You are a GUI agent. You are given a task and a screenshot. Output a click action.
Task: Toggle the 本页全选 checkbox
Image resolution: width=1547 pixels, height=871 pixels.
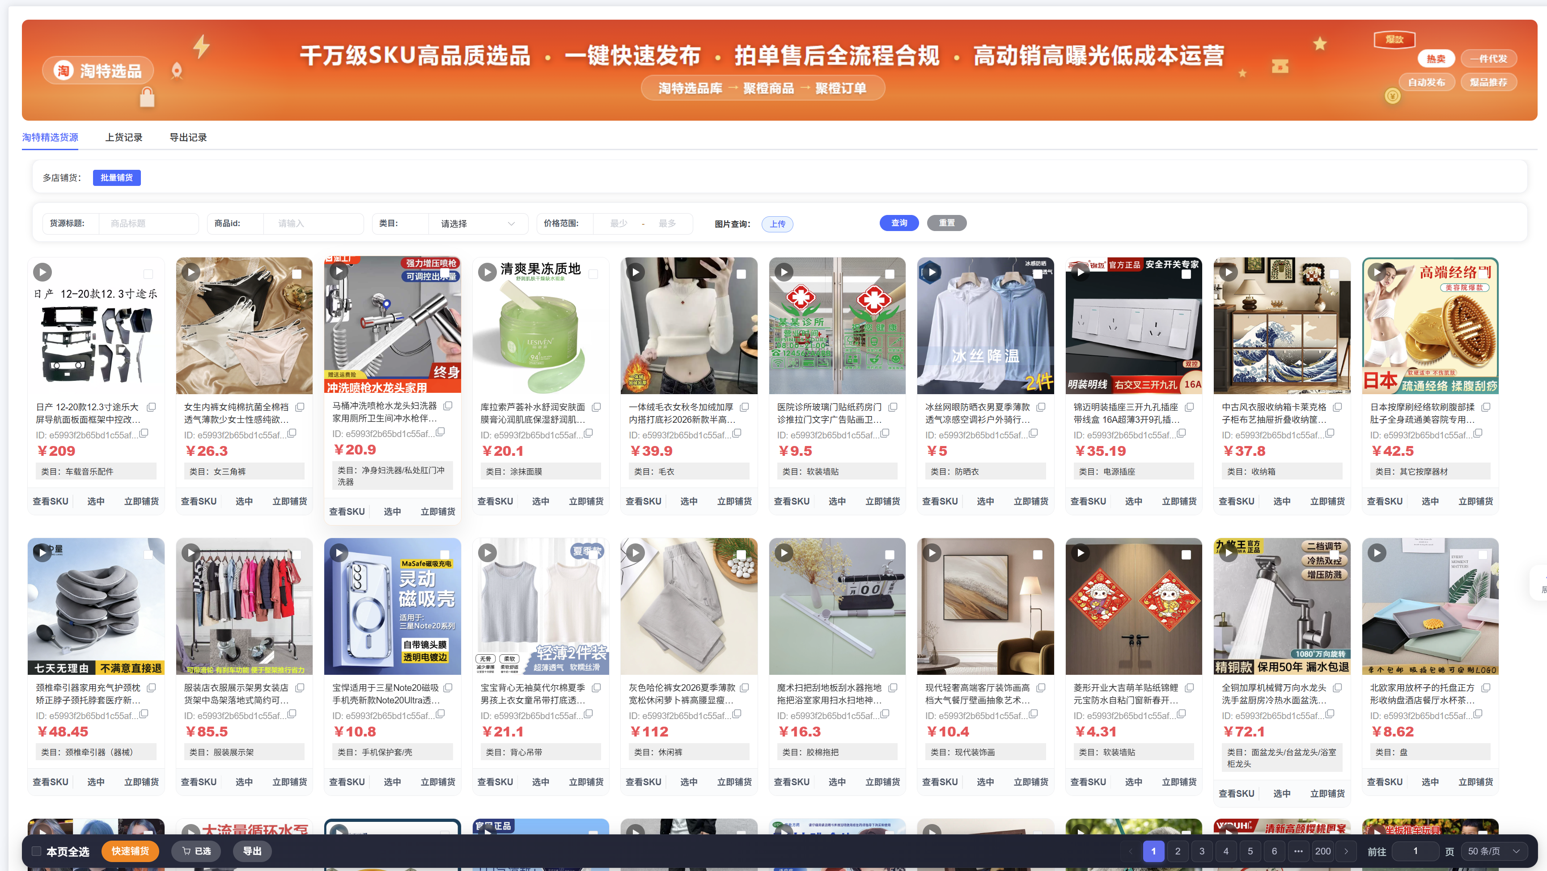click(x=36, y=851)
